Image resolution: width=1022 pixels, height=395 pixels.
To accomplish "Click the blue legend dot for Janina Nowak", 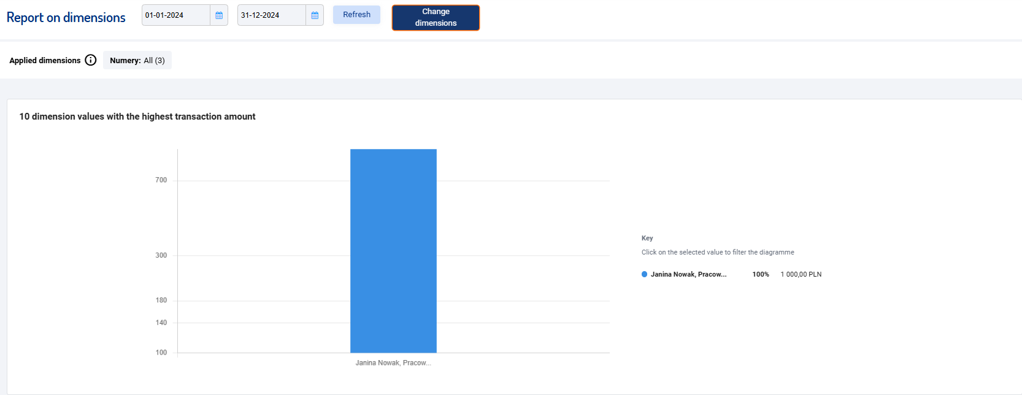I will point(644,274).
